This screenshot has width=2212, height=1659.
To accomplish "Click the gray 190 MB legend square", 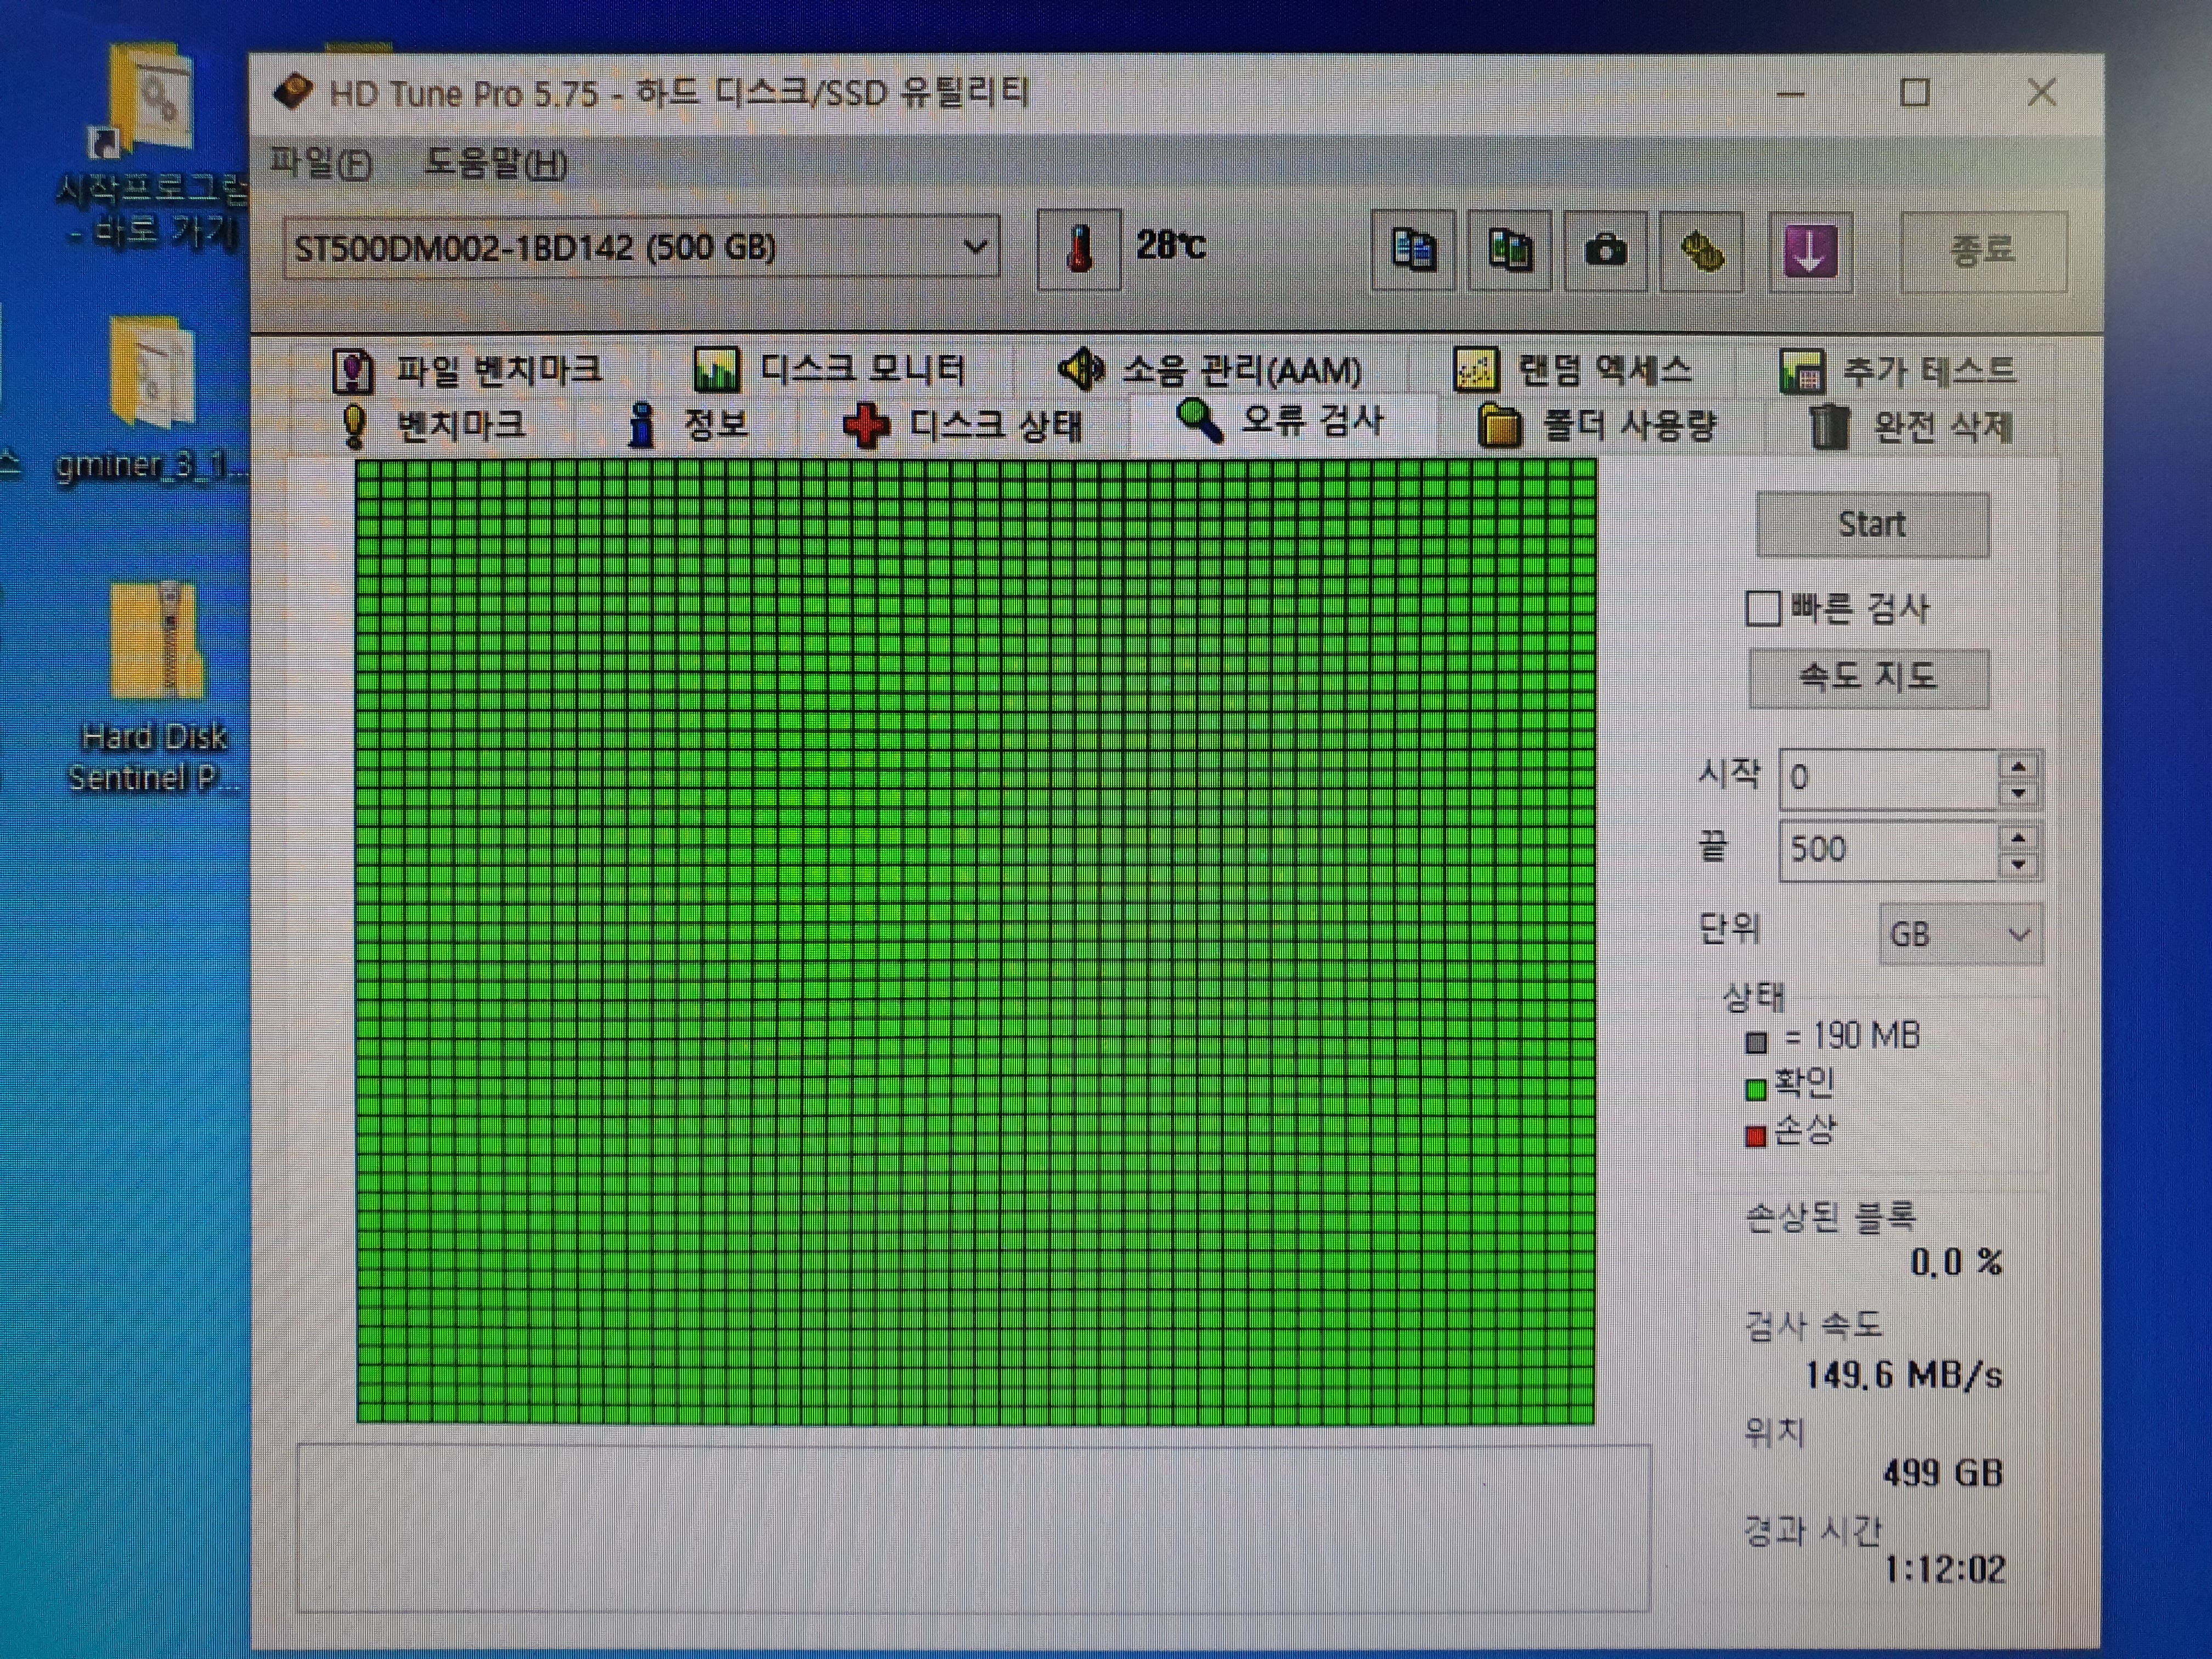I will [x=1756, y=1043].
